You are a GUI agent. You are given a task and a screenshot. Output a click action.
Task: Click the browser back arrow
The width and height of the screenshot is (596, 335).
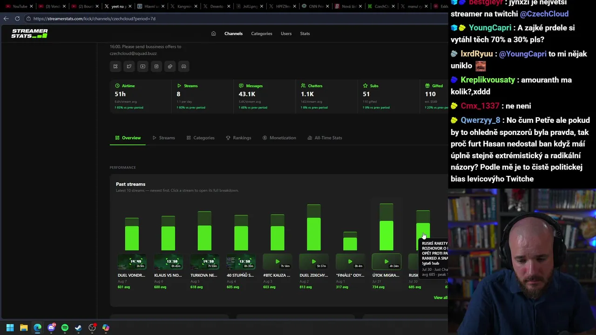[x=6, y=19]
